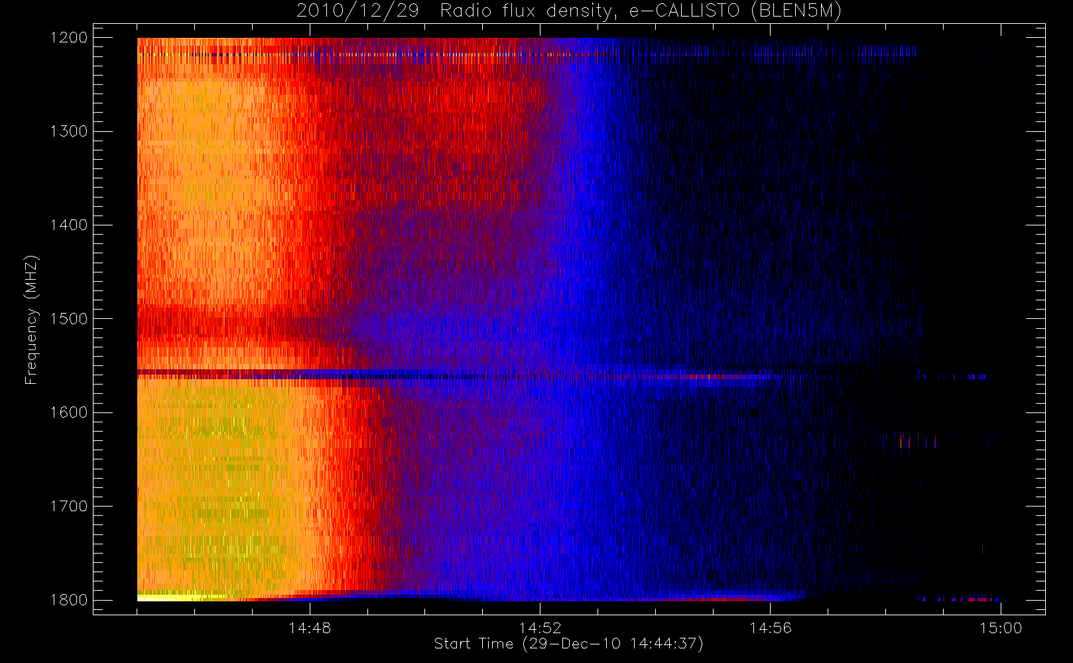Screen dimensions: 1073x663
Task: Select the 1600 frequency axis label
Action: pyautogui.click(x=69, y=412)
